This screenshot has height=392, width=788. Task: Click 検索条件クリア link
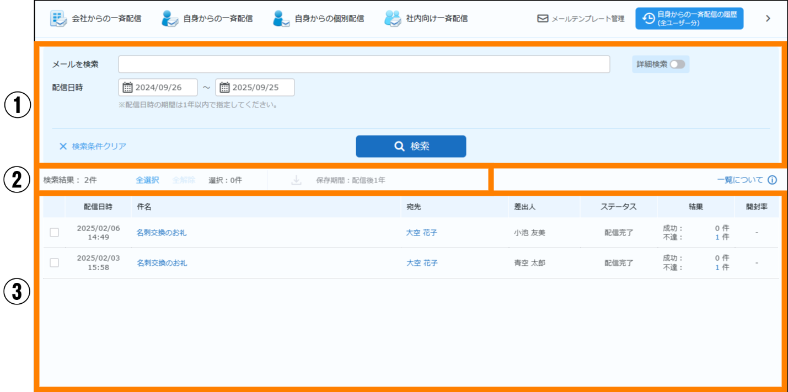(93, 147)
